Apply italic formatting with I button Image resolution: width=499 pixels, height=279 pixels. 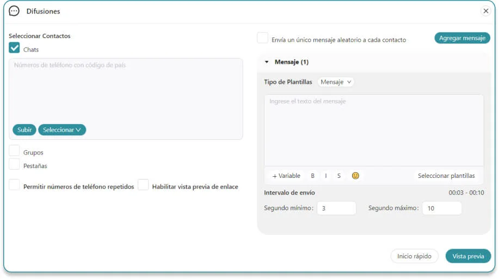pyautogui.click(x=326, y=176)
